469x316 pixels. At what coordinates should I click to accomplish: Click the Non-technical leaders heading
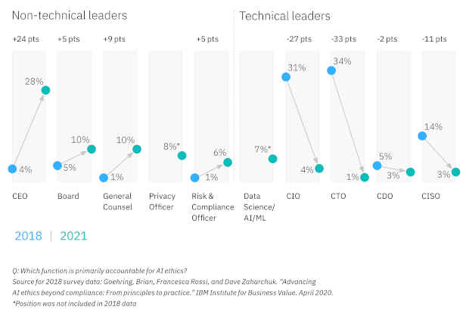[x=70, y=16]
